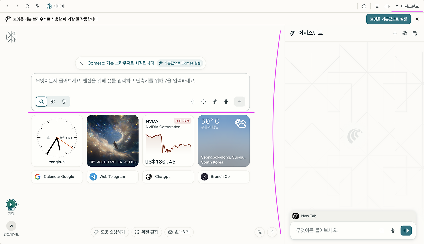Open the translate icon at the bottom
Image resolution: width=424 pixels, height=244 pixels.
click(x=260, y=232)
